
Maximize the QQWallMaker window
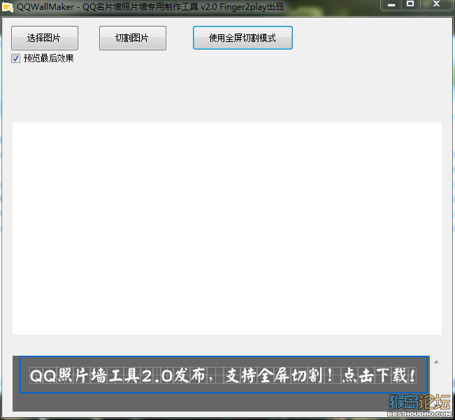point(410,4)
